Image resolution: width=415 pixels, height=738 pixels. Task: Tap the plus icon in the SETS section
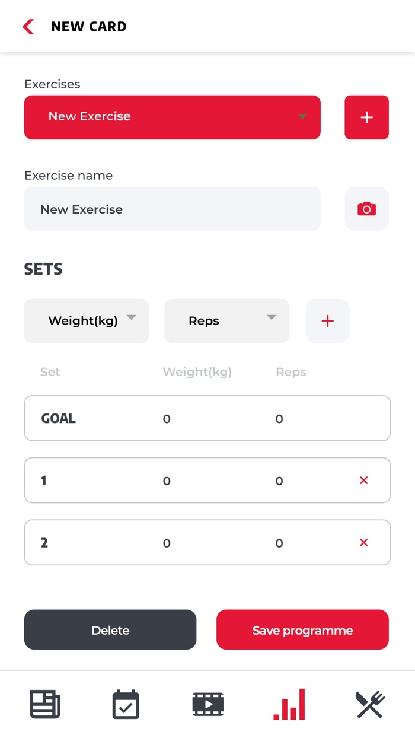coord(327,320)
